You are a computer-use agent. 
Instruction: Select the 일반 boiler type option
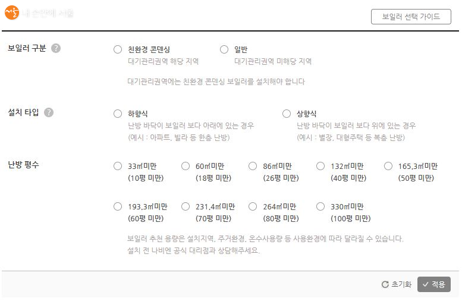(224, 49)
